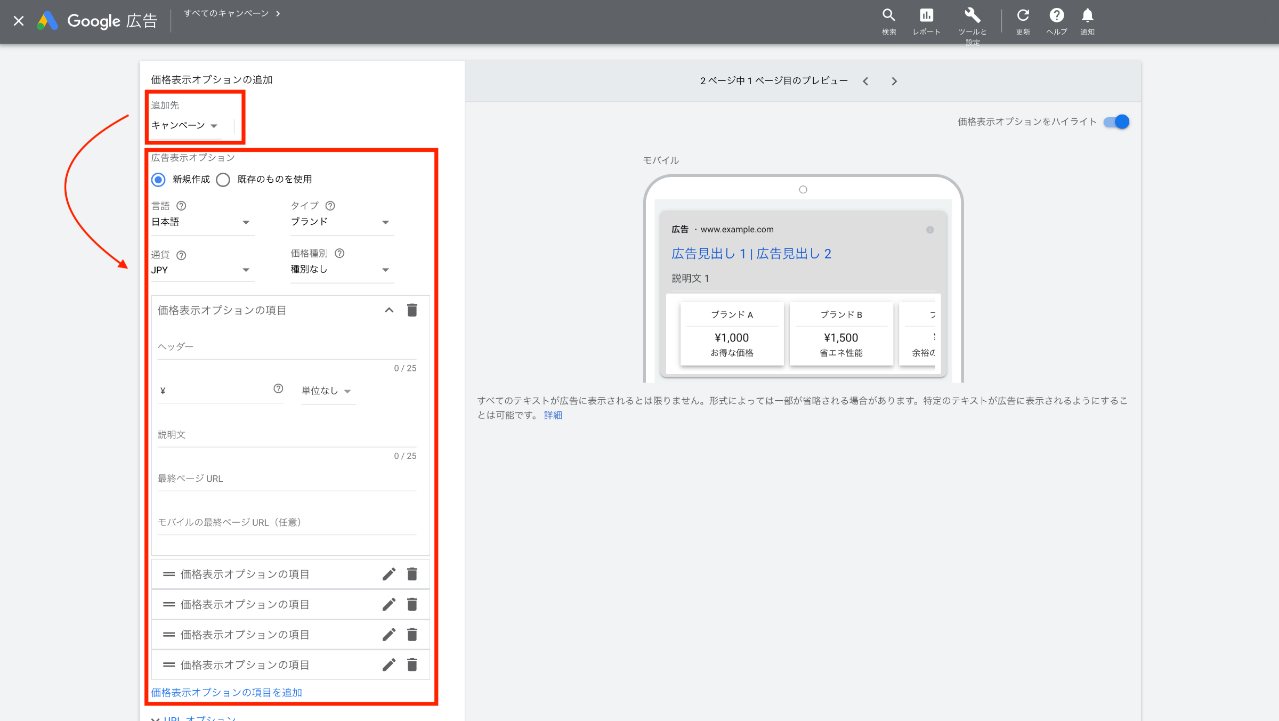
Task: Open the 言語 日本語 dropdown
Action: (x=203, y=222)
